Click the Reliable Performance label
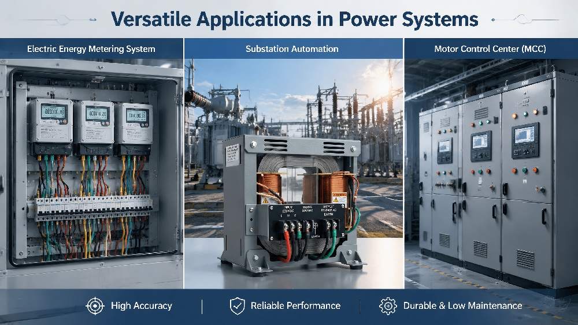The width and height of the screenshot is (578, 325). [295, 306]
